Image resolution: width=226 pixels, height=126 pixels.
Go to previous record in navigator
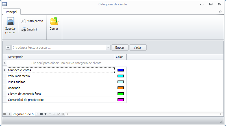coord(9,114)
